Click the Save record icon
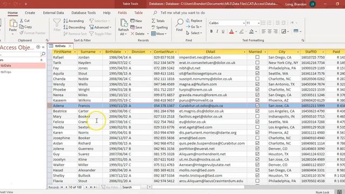The image size is (345, 194). click(133, 27)
